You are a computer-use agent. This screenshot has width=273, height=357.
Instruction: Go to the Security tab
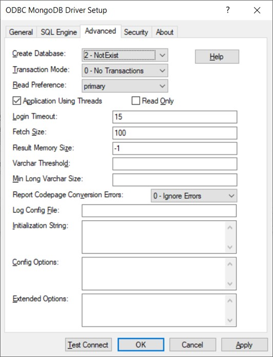[x=136, y=32]
